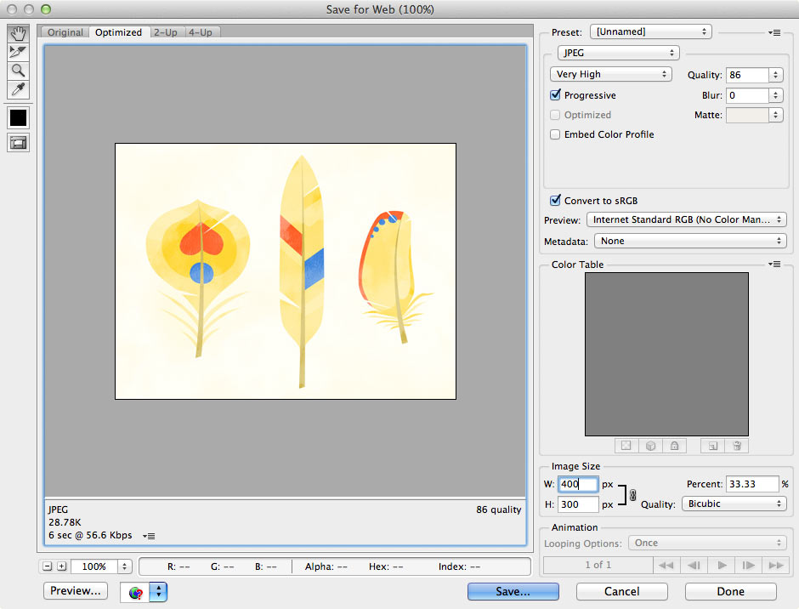The height and width of the screenshot is (609, 799).
Task: Click the Cancel button
Action: [x=621, y=591]
